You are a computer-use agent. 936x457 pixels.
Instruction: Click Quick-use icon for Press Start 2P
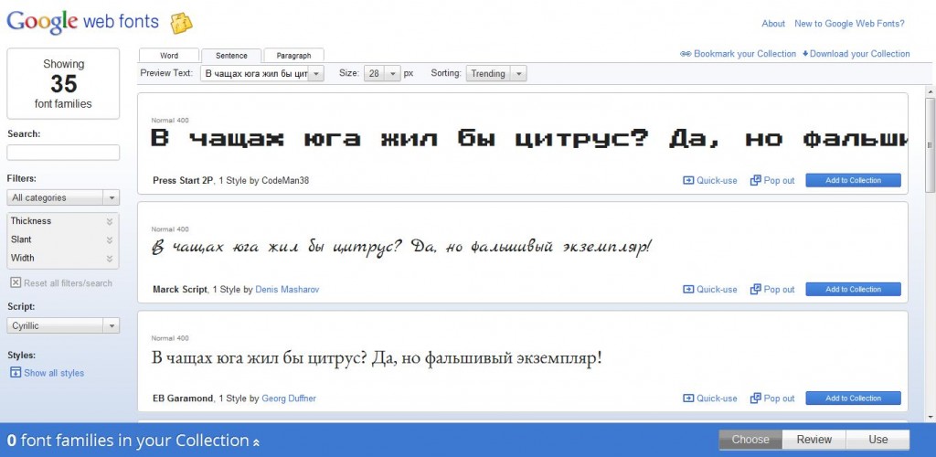688,181
